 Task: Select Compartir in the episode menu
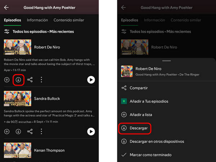pyautogui.click(x=167, y=88)
